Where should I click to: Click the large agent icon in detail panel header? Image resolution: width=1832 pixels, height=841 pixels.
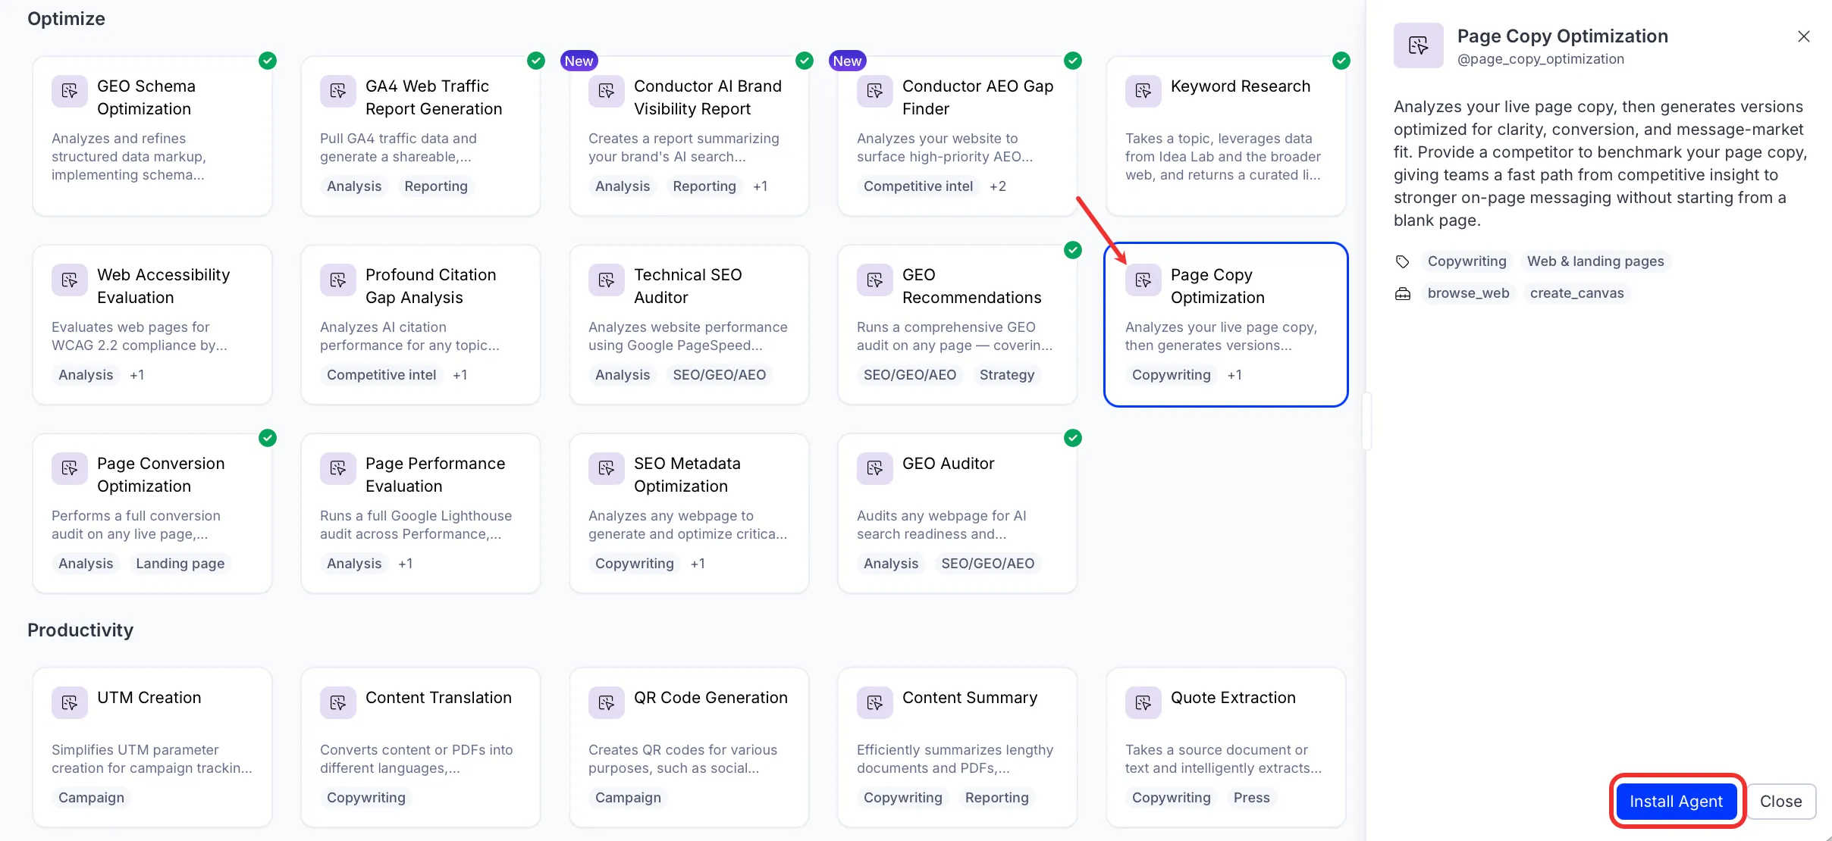point(1418,45)
